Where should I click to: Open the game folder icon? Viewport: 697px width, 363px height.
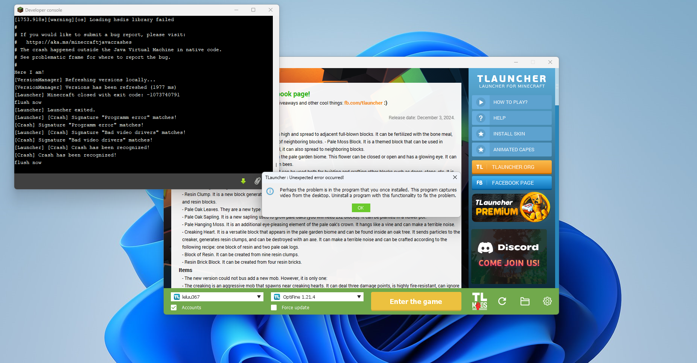click(x=525, y=301)
